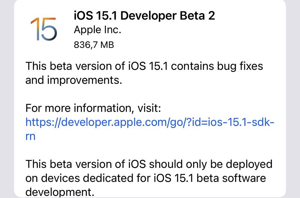Tap the '836,7 MB' download size text
This screenshot has height=198, width=300.
[94, 45]
